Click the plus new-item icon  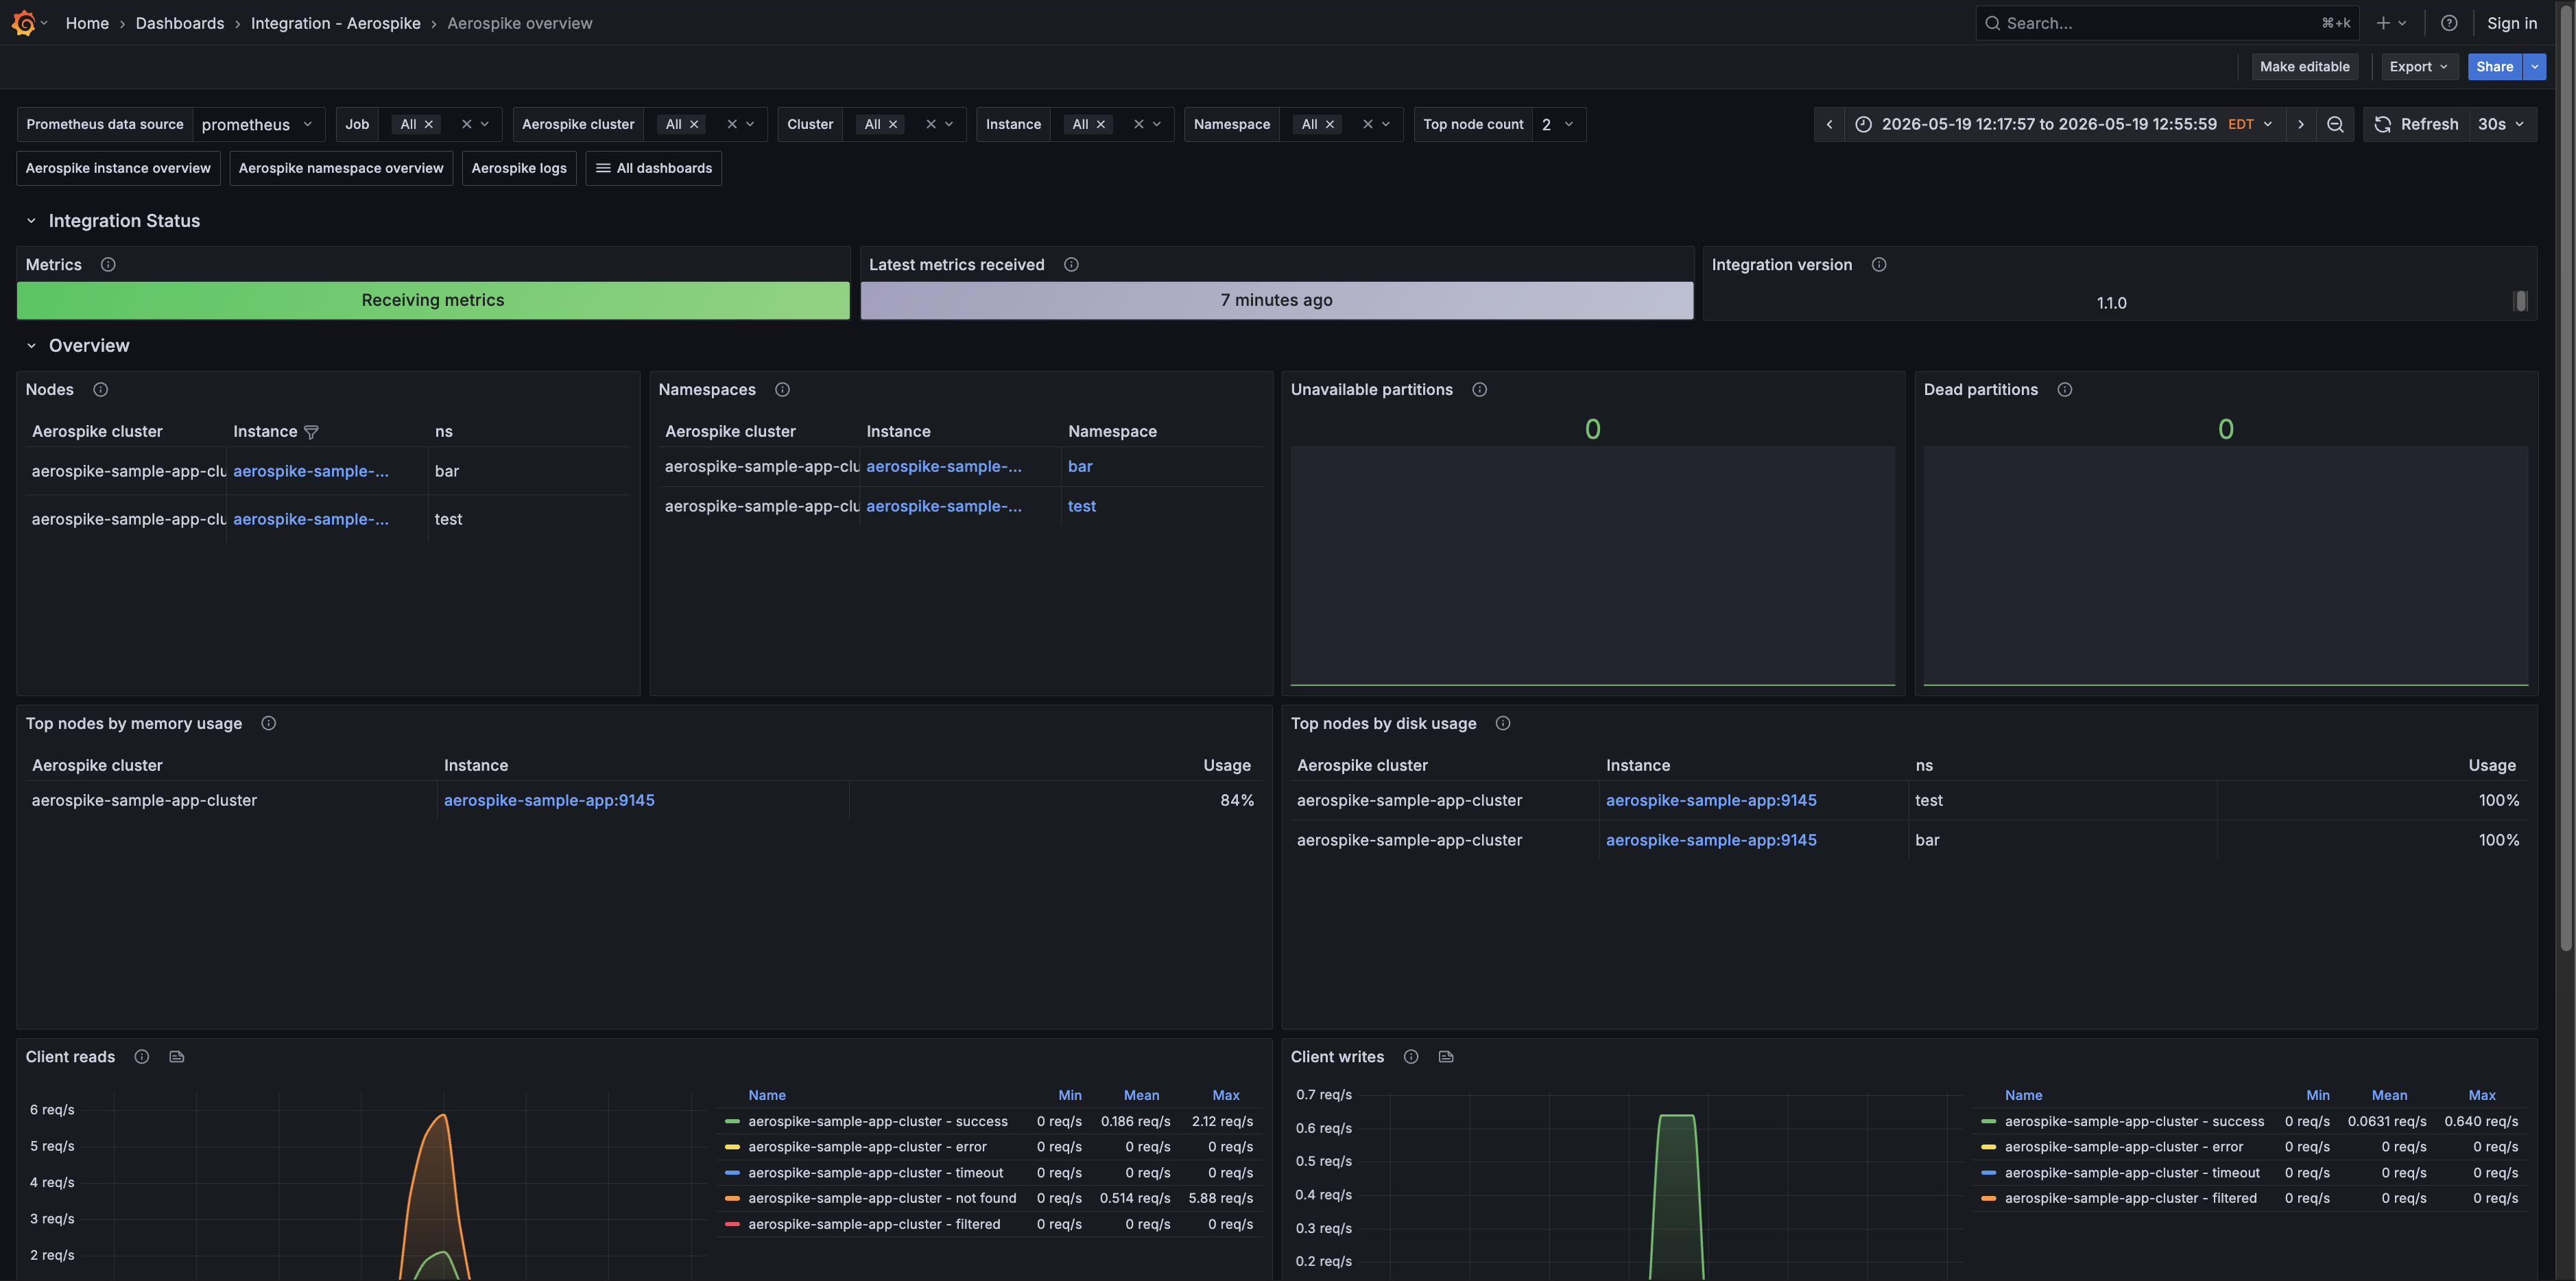pos(2383,23)
